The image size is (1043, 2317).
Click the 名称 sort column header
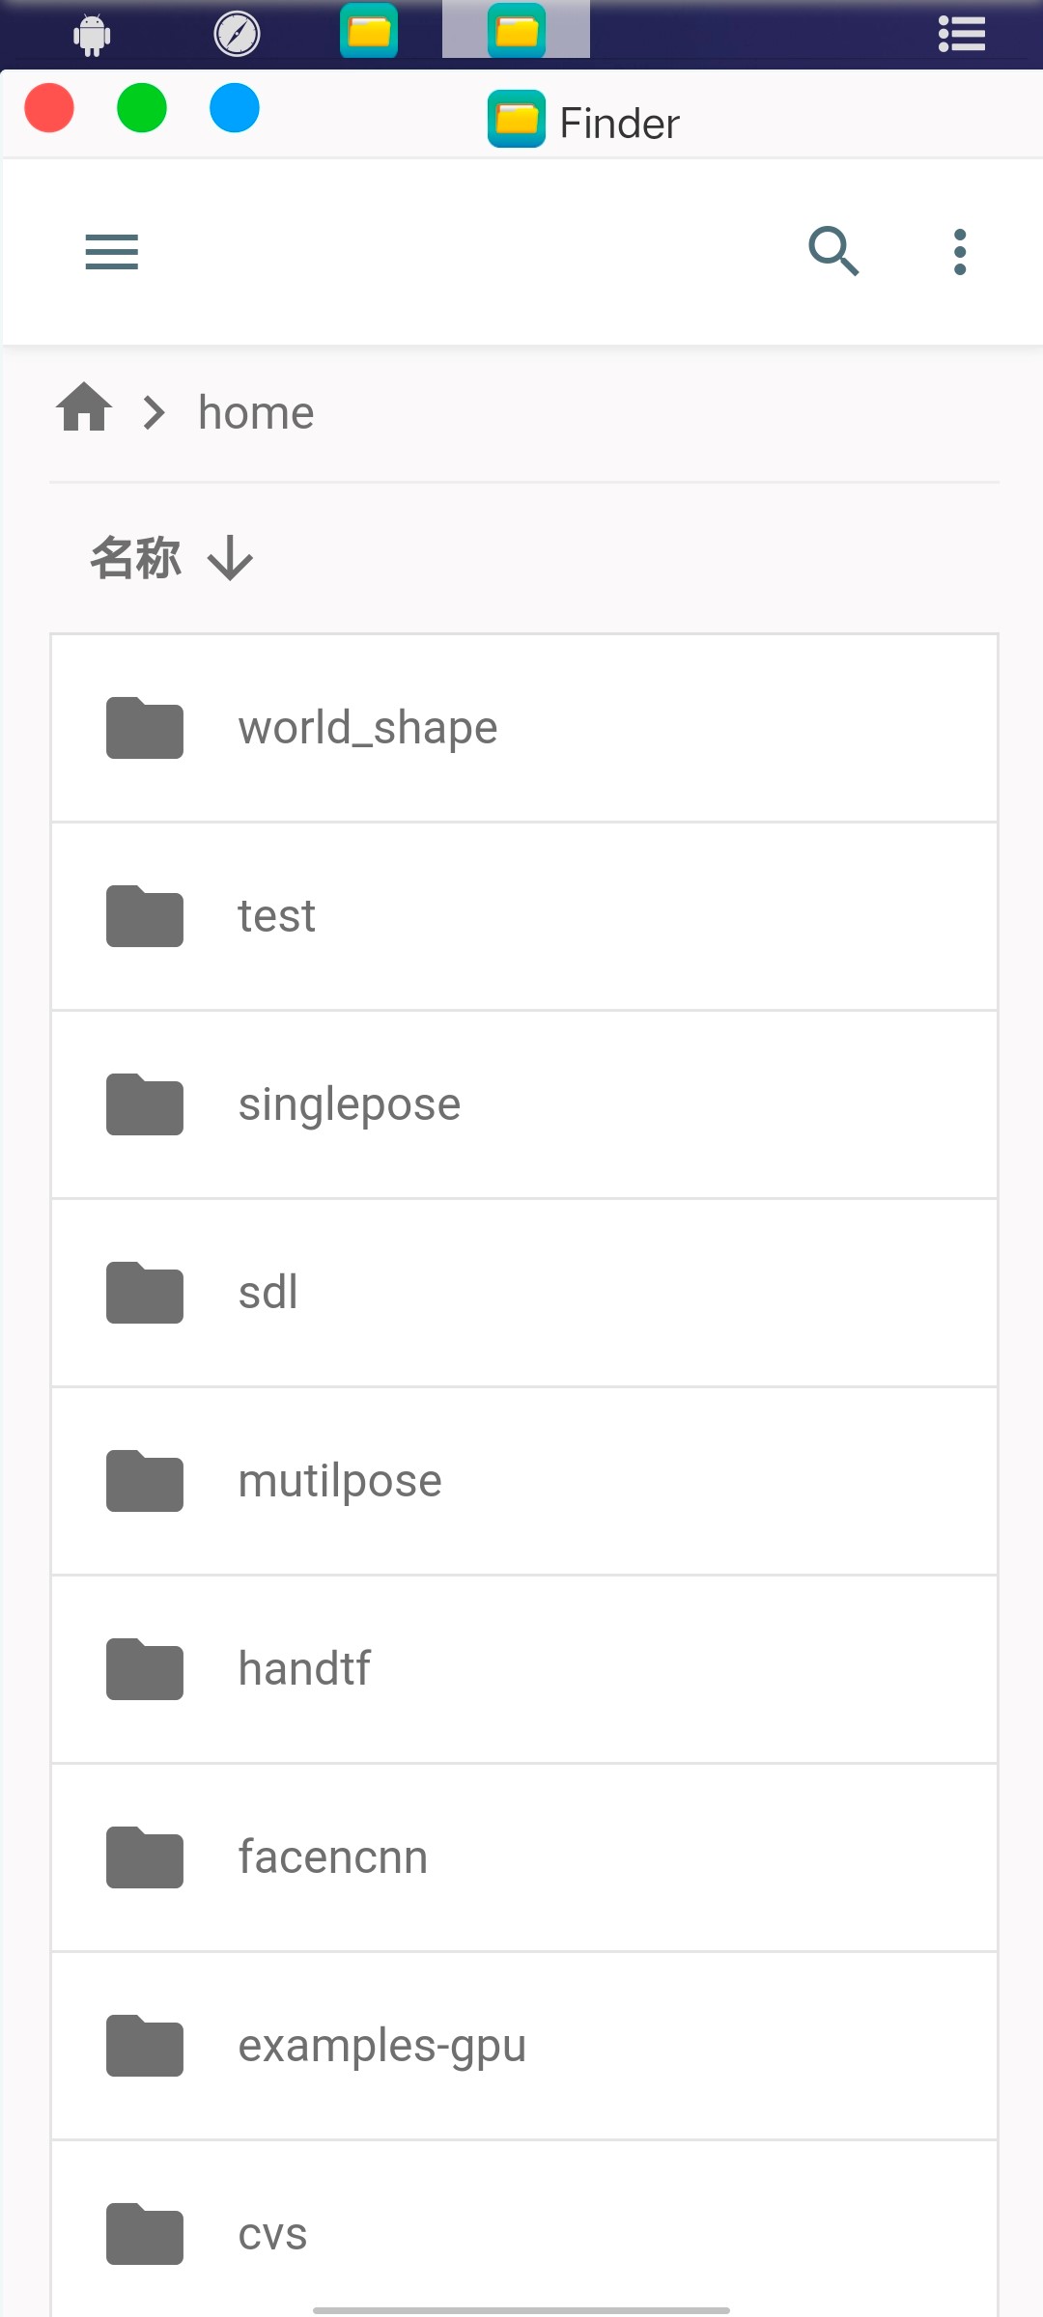pos(135,558)
